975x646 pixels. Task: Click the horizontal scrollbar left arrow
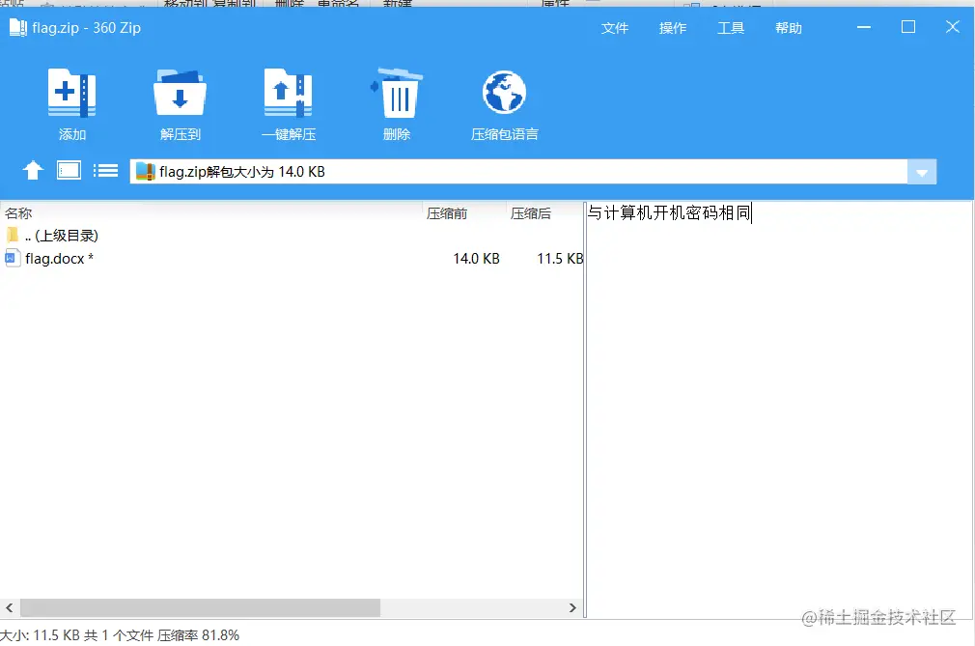click(10, 607)
